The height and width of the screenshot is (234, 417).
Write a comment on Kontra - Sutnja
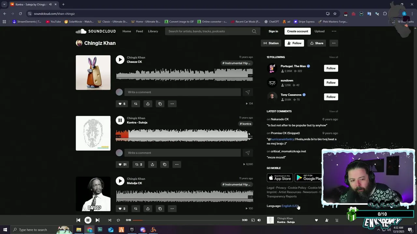pos(182,153)
